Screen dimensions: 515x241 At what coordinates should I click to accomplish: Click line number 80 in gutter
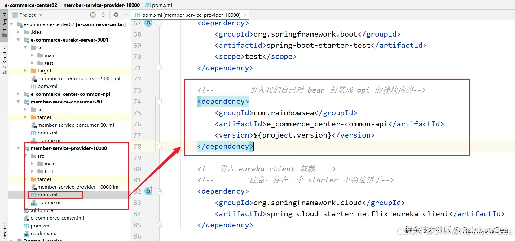[x=137, y=169]
